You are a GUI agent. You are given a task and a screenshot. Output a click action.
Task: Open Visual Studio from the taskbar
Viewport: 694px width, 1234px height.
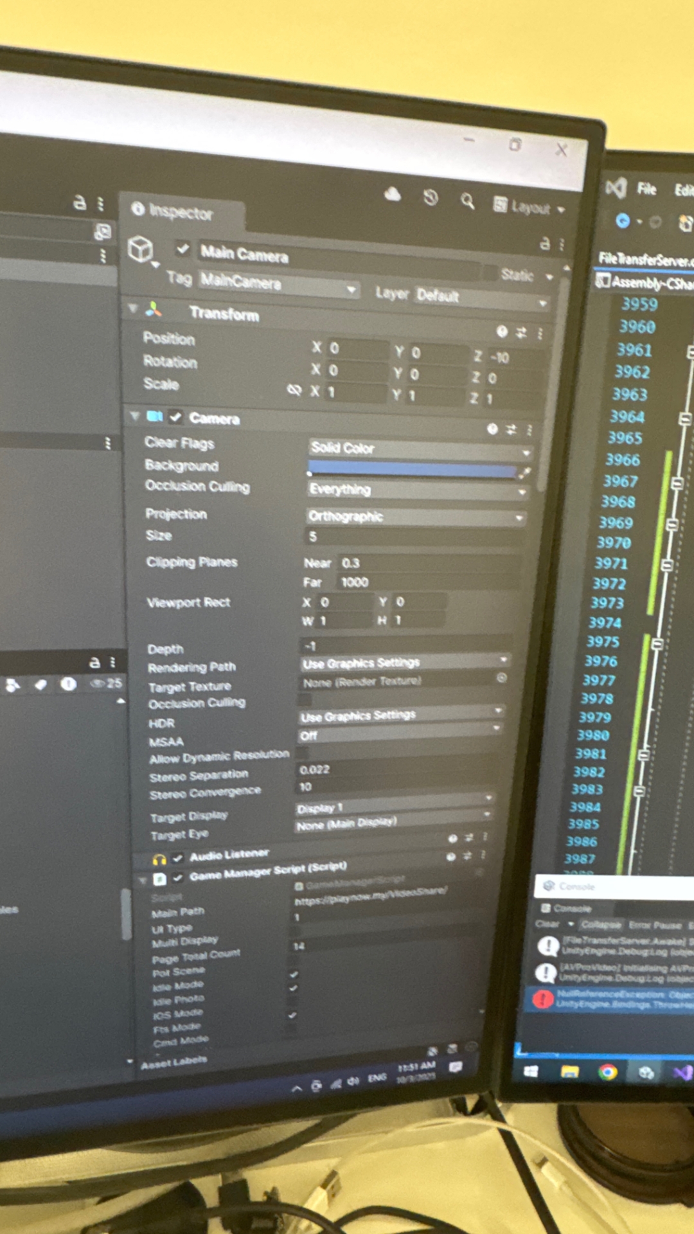coord(682,1072)
